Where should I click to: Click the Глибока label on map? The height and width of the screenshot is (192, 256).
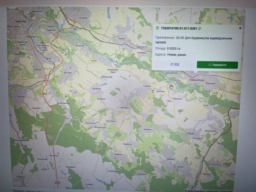pyautogui.click(x=20, y=177)
